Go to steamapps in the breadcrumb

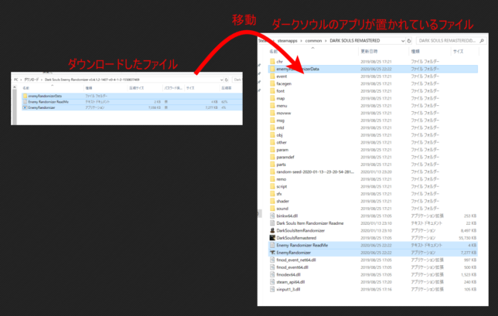pos(287,41)
